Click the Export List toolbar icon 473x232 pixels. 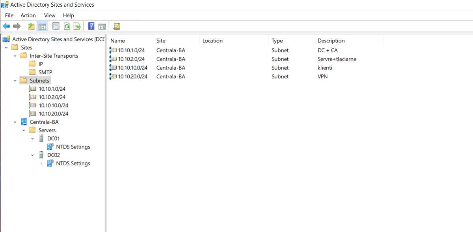77,26
